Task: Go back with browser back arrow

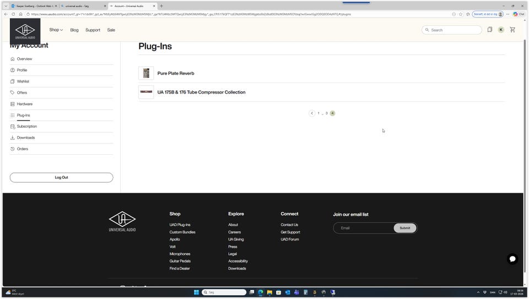Action: pyautogui.click(x=6, y=14)
